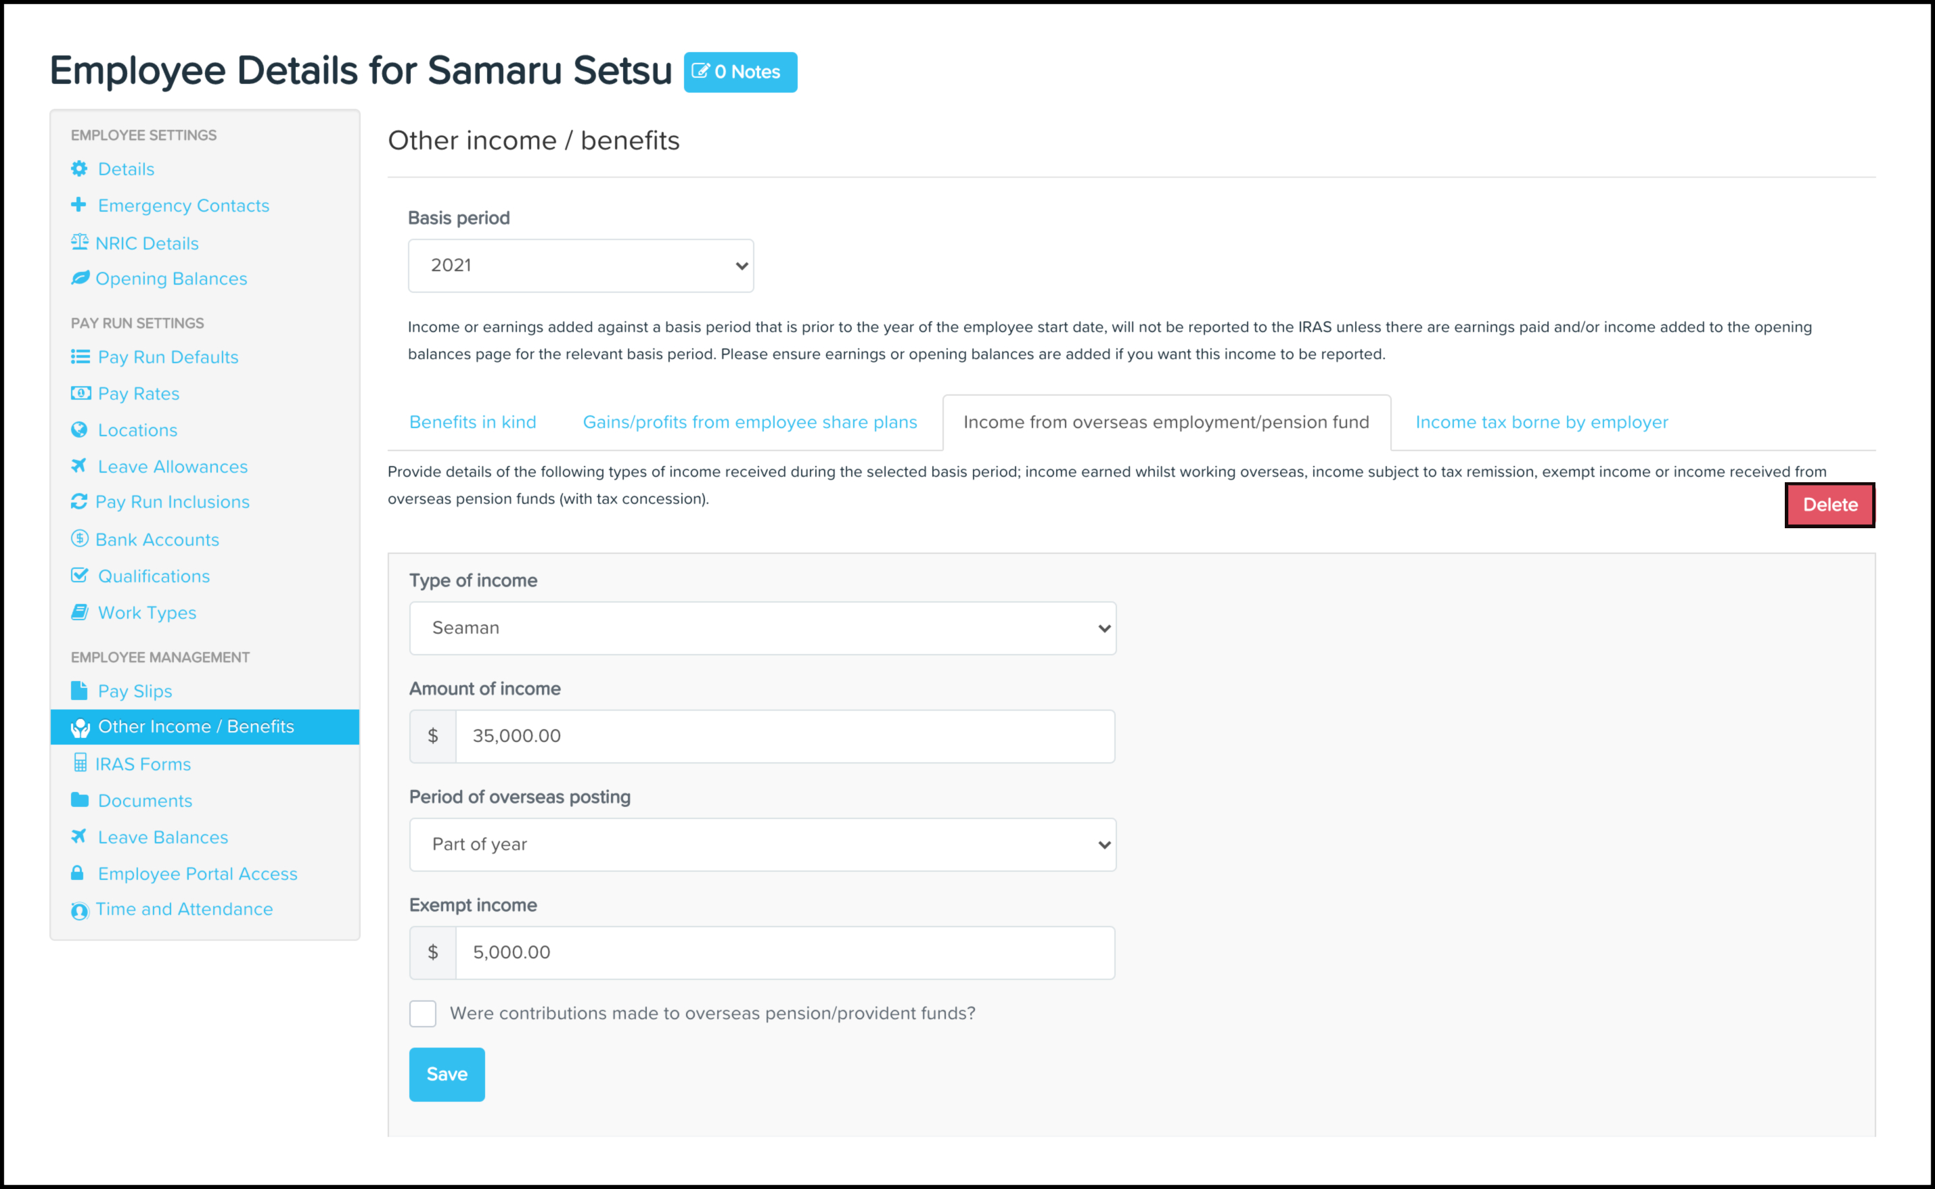Switch to the Benefits in kind tab
The width and height of the screenshot is (1935, 1189).
click(x=473, y=422)
